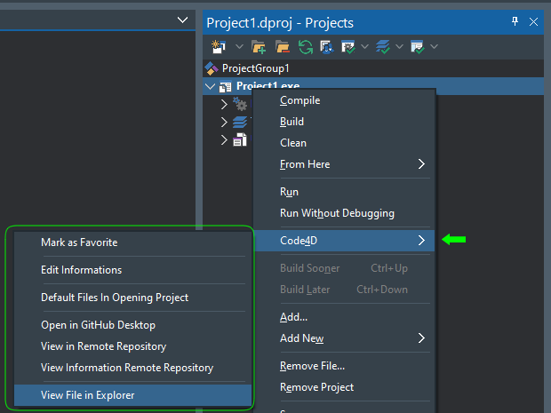Click the remove folder from project icon
This screenshot has width=551, height=413.
pos(283,47)
